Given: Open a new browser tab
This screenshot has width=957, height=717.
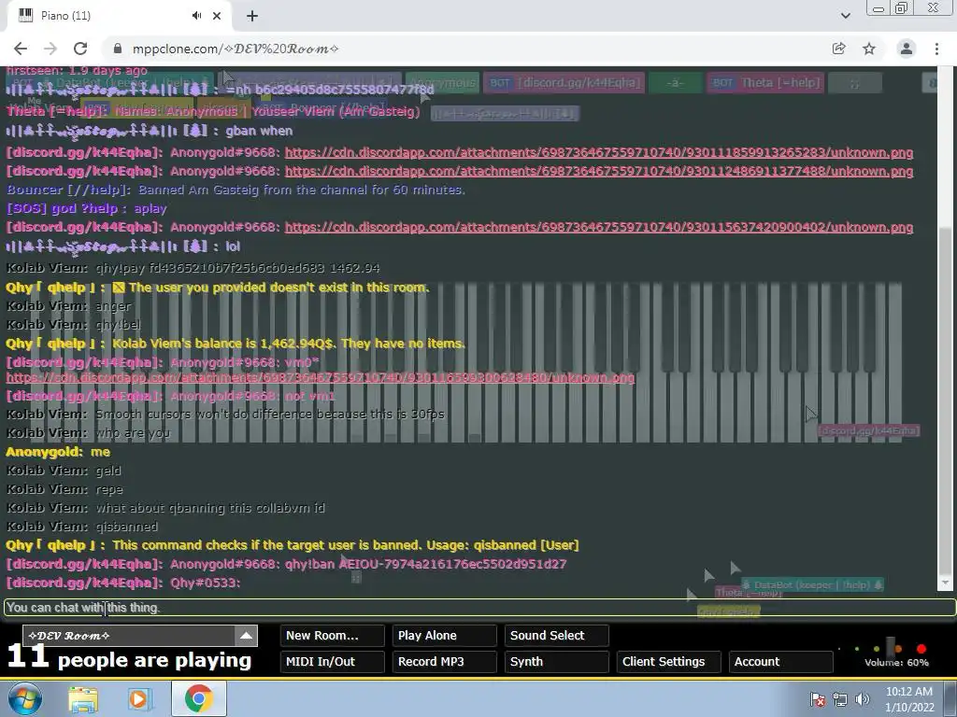Looking at the screenshot, I should (x=252, y=16).
